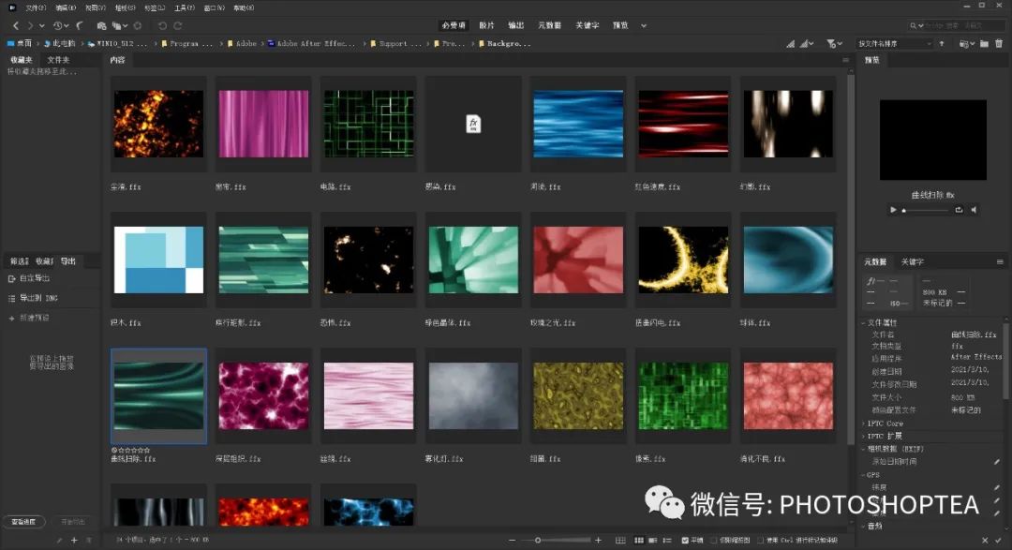
Task: Go back with the left arrow button
Action: 16,26
